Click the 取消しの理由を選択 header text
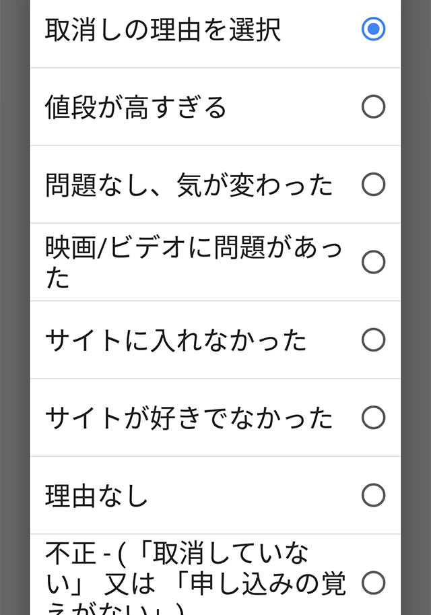Image resolution: width=431 pixels, height=615 pixels. coord(163,30)
